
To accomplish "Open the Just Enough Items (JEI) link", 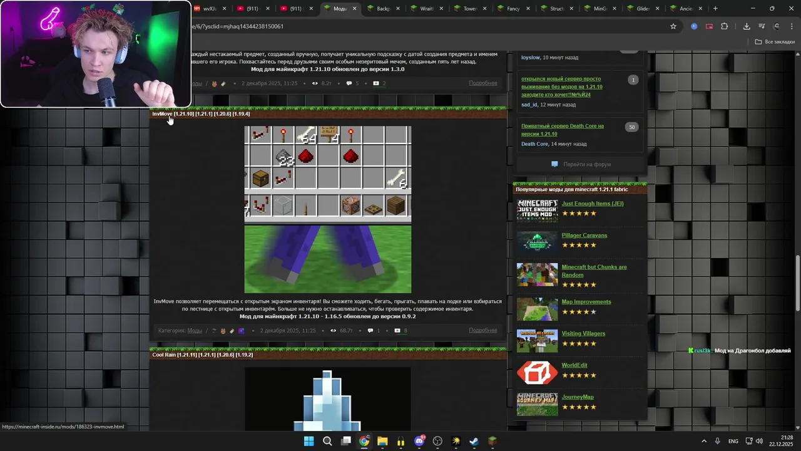I will point(593,204).
